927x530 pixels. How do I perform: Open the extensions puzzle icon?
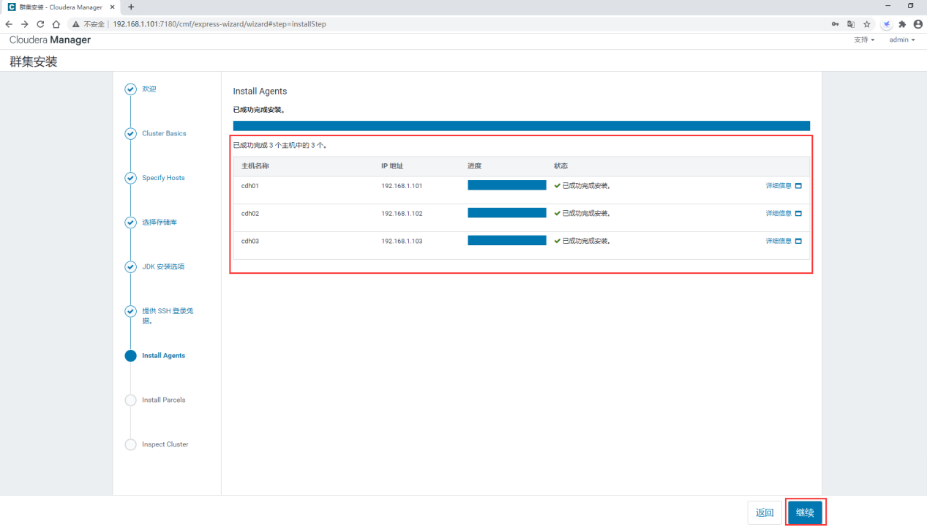(902, 24)
